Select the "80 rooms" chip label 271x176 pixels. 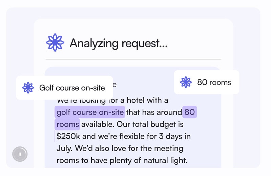(x=214, y=82)
